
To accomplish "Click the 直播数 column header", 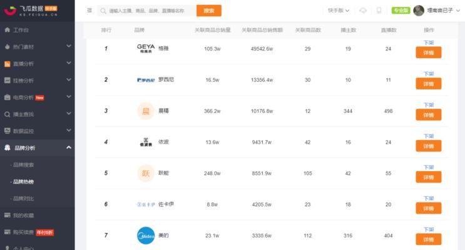I will click(389, 30).
